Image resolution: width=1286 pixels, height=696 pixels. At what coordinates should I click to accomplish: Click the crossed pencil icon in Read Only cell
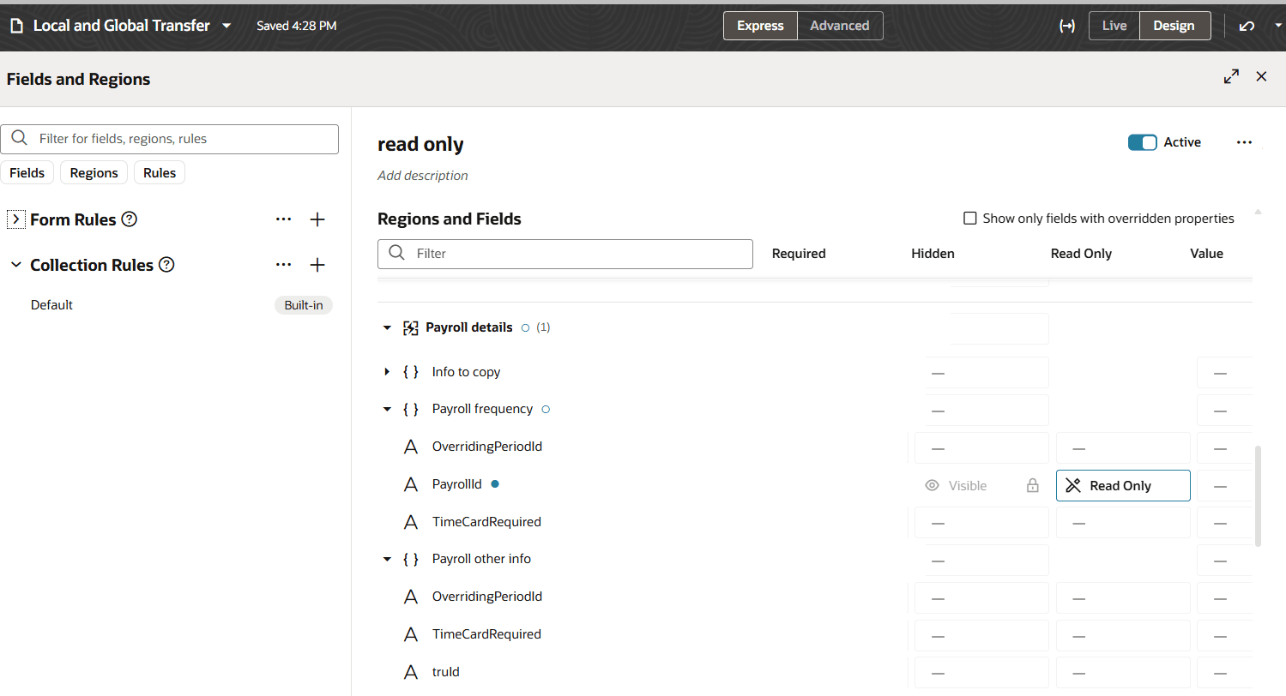coord(1072,485)
